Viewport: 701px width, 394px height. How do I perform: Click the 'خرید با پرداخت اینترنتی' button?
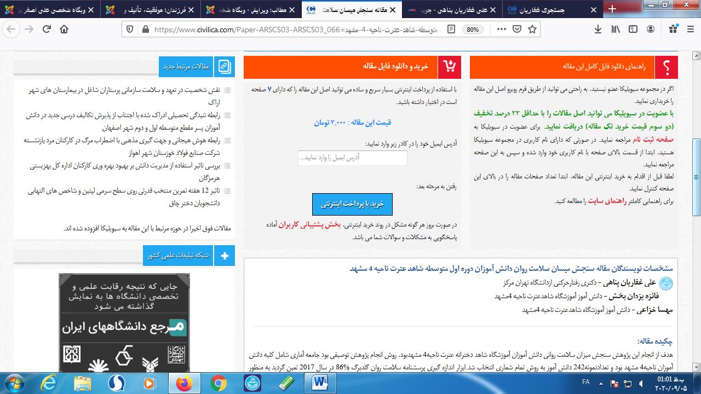pos(352,204)
